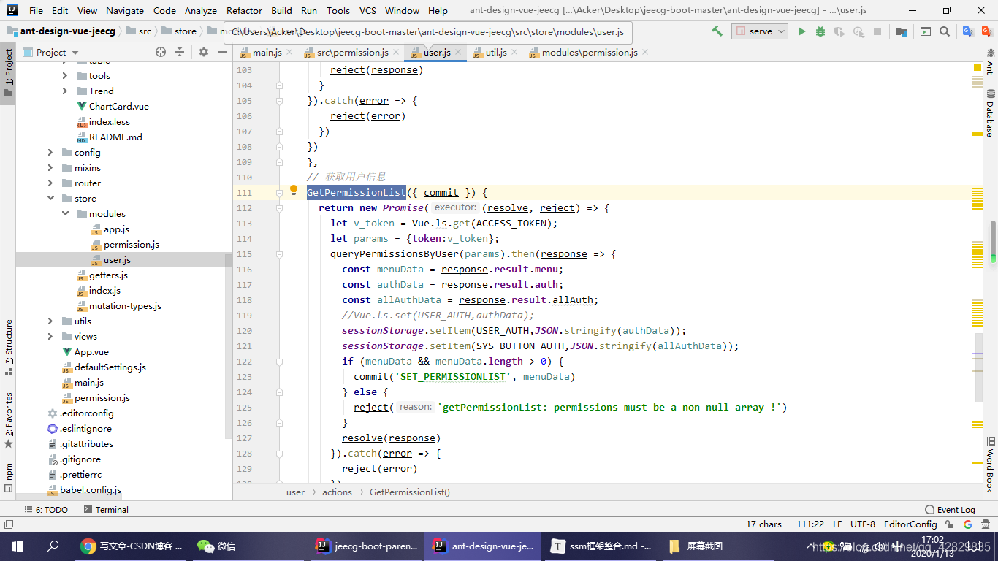
Task: Hide the Project panel with minus icon
Action: [223, 52]
